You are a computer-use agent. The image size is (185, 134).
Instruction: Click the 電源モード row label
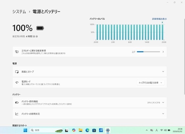click(x=26, y=81)
